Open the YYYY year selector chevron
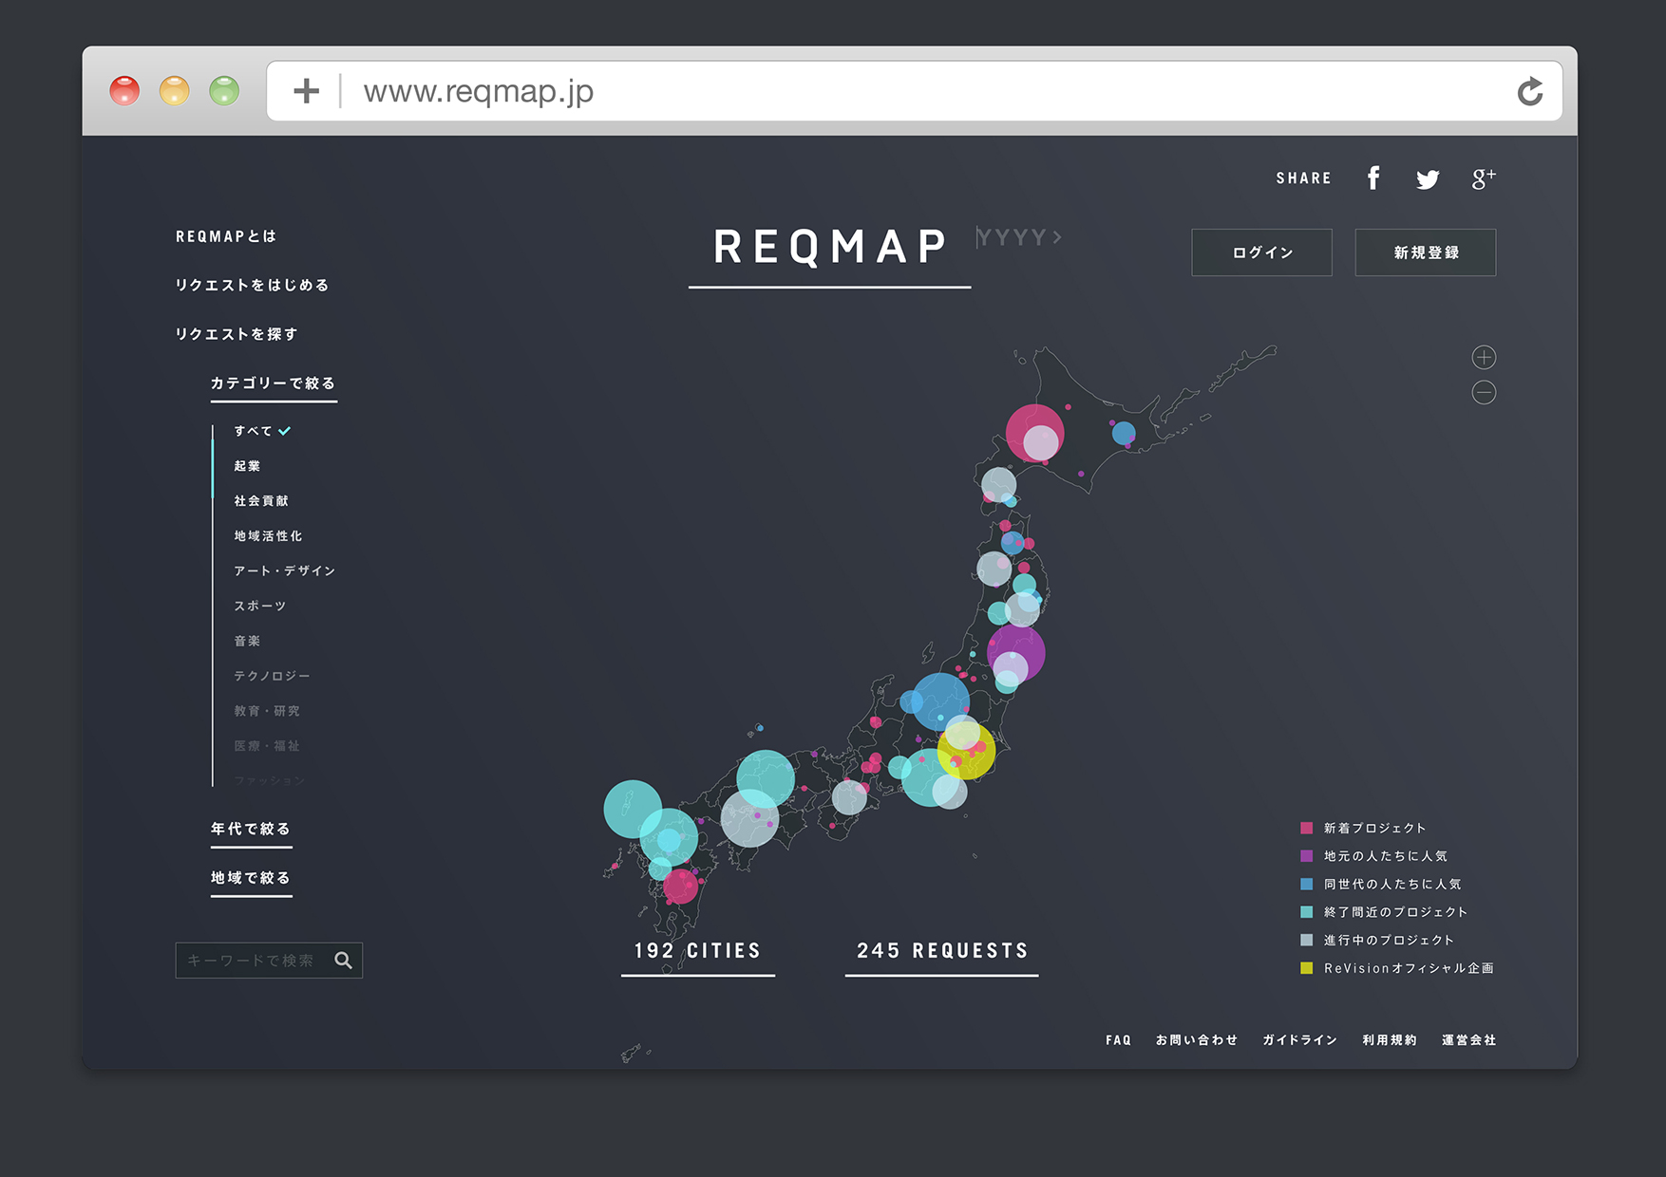The width and height of the screenshot is (1666, 1177). pyautogui.click(x=1057, y=237)
